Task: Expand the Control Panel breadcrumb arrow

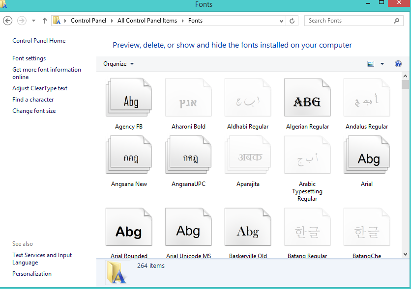Action: 112,21
